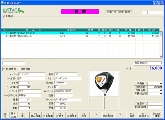Select the 価格情報 radio button
This screenshot has height=120, width=165.
[x=18, y=69]
